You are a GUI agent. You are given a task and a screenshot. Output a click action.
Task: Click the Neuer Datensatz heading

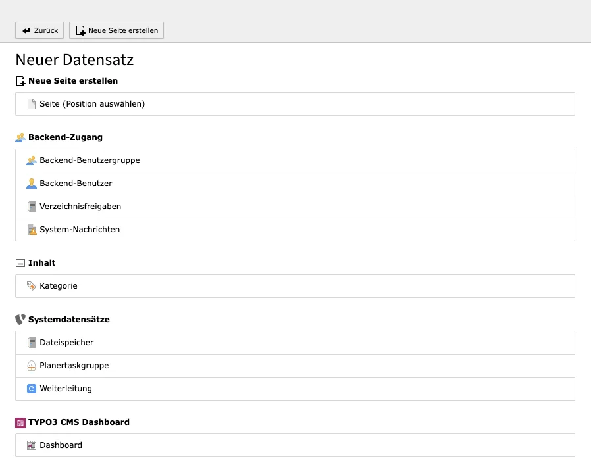click(74, 59)
